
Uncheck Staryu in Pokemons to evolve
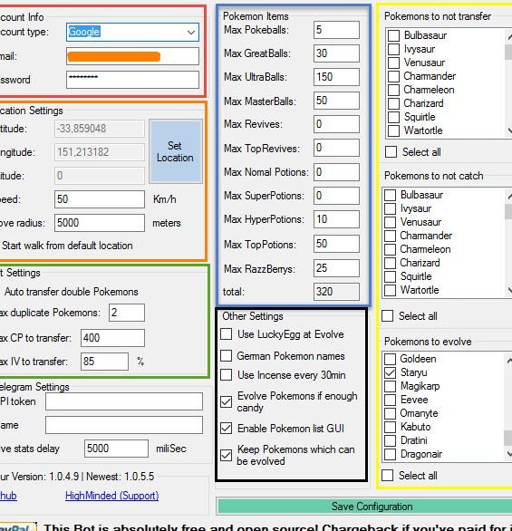pyautogui.click(x=390, y=372)
